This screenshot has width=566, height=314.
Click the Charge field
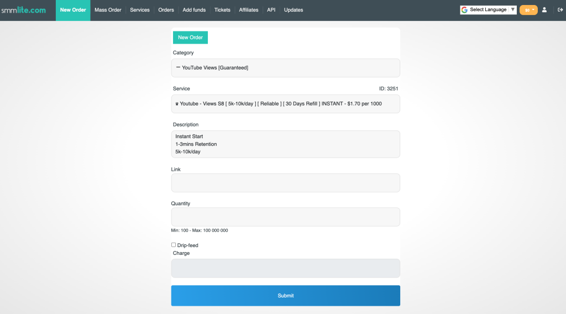(286, 268)
